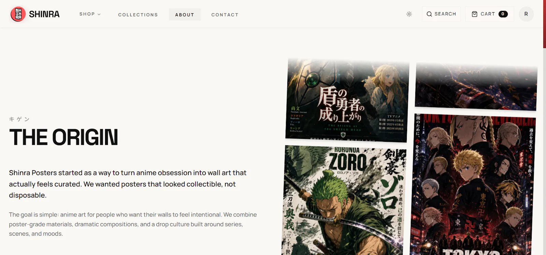The height and width of the screenshot is (255, 546).
Task: Open the Cart button
Action: click(489, 14)
